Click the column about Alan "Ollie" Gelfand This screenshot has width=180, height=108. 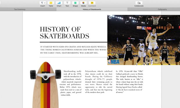coord(129,82)
